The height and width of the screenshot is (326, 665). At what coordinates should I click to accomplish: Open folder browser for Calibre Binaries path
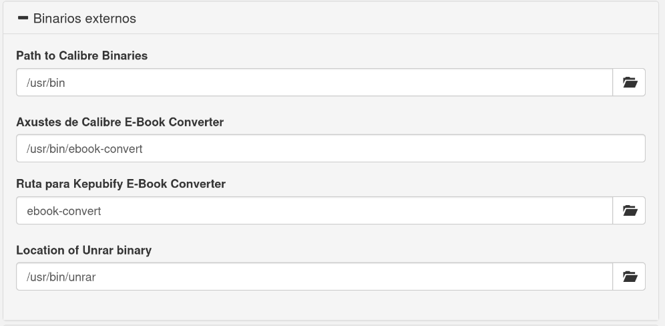(x=630, y=82)
